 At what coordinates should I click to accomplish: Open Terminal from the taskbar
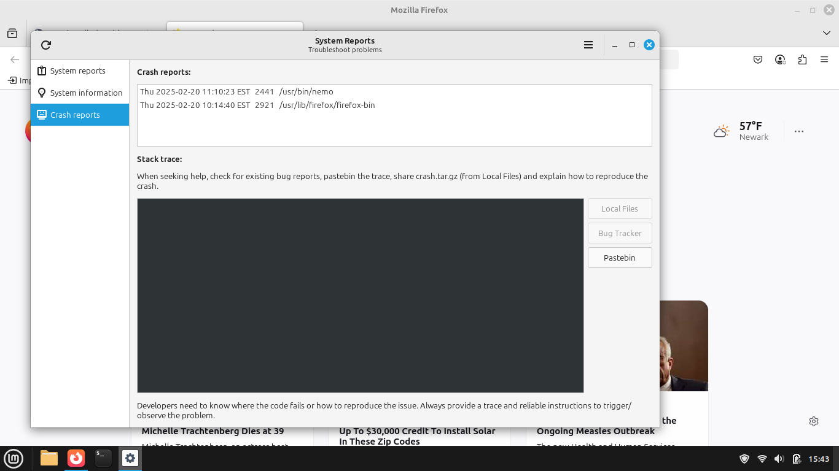tap(103, 458)
